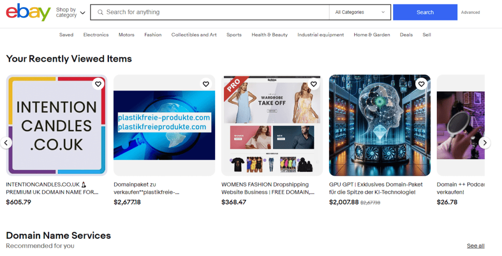Click the $605.79 price
Screen dimensions: 502x256
click(x=19, y=202)
